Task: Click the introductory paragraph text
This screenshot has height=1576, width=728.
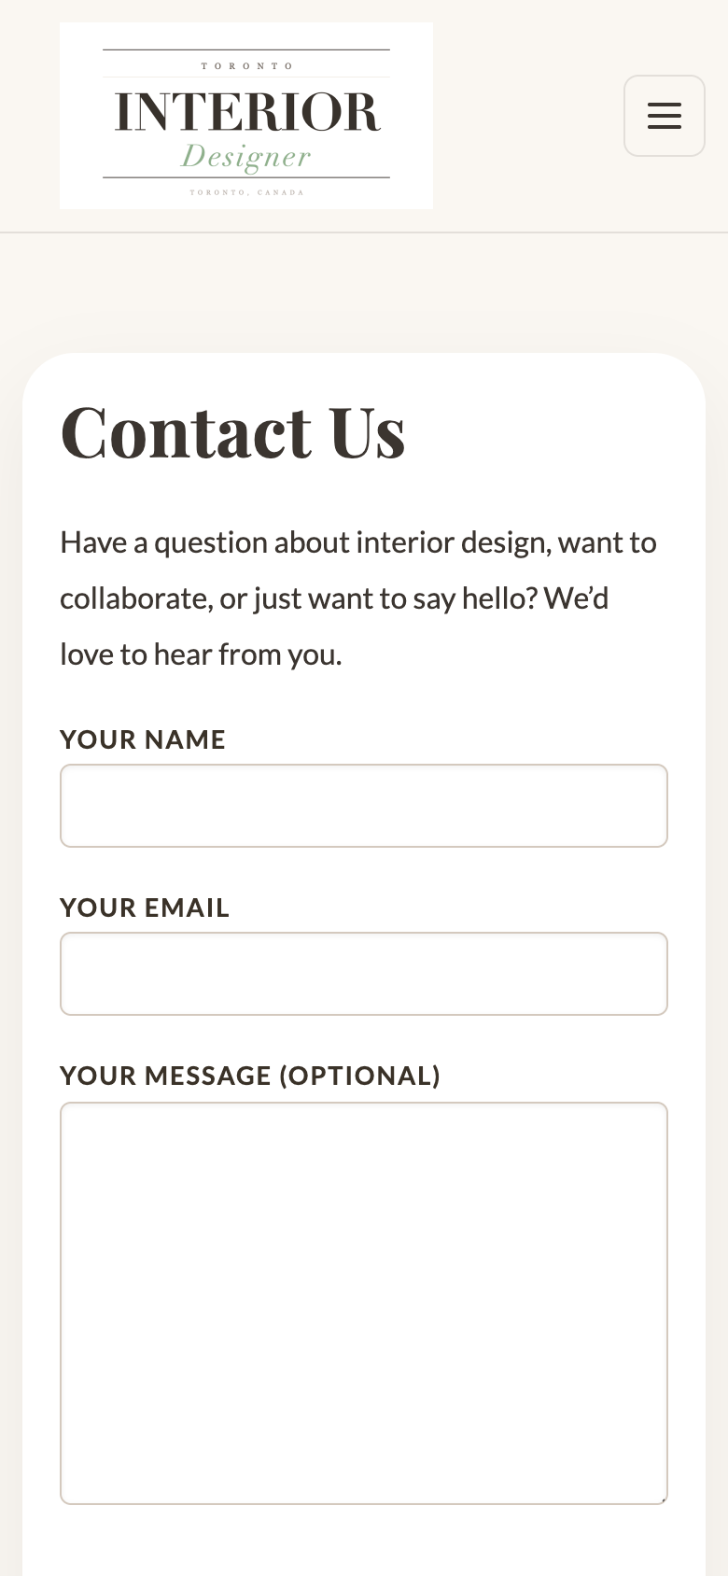Action: coord(358,598)
